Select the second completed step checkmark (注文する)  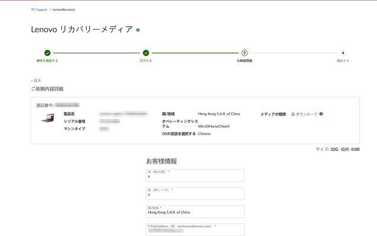click(x=146, y=53)
